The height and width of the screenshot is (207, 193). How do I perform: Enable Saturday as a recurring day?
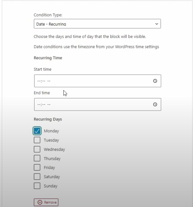click(37, 176)
